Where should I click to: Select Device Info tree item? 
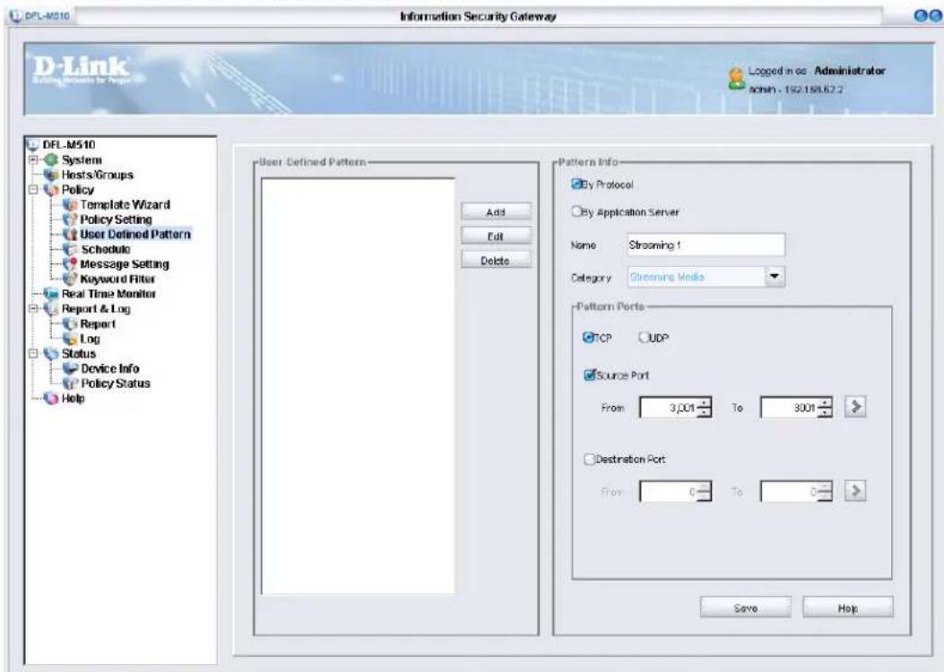(x=110, y=369)
